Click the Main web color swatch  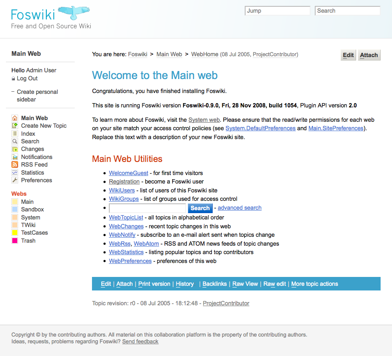pos(15,202)
